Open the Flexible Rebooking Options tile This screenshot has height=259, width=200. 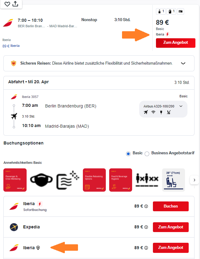[x=94, y=180]
